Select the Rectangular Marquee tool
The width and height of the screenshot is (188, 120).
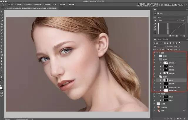(2, 14)
